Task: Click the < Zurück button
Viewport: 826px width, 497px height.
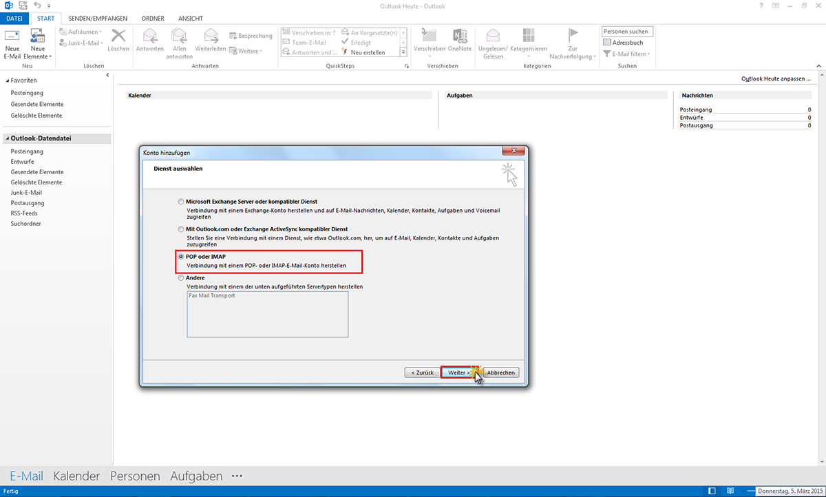Action: [x=422, y=372]
